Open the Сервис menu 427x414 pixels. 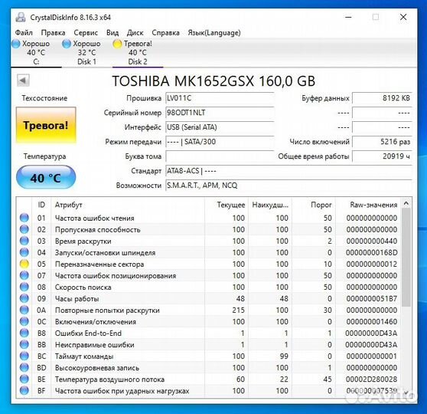tap(86, 33)
